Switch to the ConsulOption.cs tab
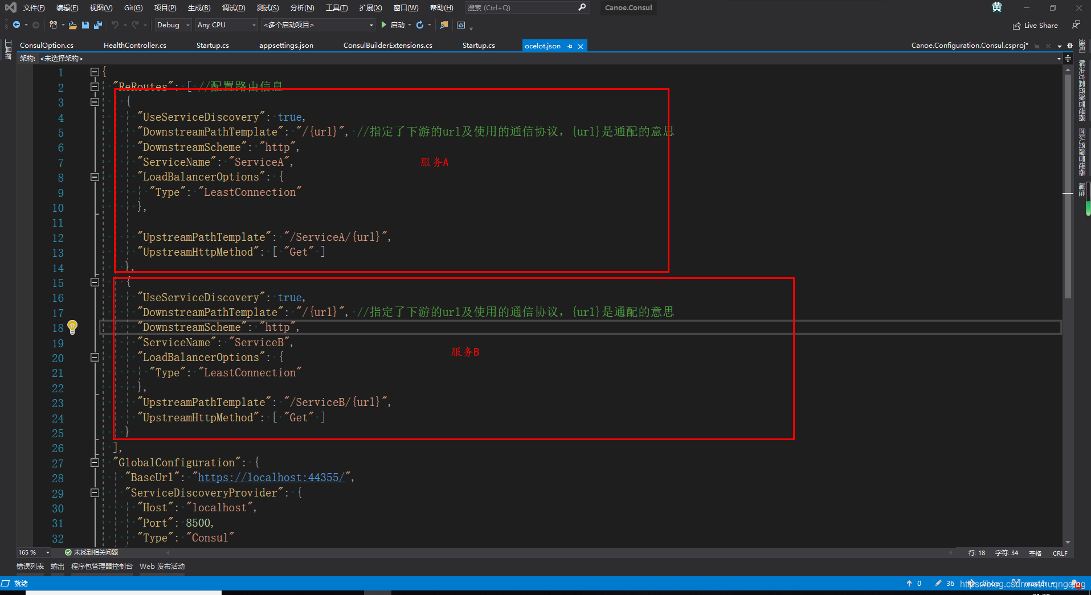 point(47,46)
